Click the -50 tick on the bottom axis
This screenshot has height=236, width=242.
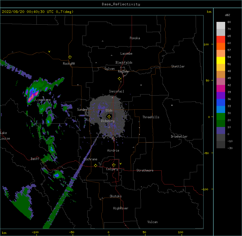click(72, 232)
